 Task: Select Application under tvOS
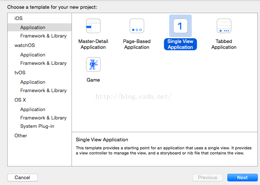33,82
